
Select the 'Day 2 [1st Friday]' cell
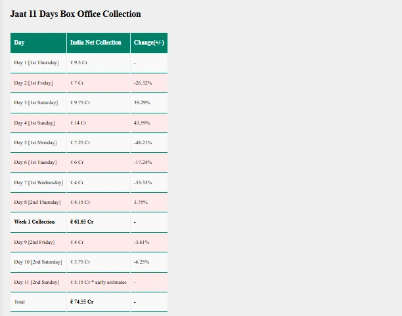click(39, 83)
